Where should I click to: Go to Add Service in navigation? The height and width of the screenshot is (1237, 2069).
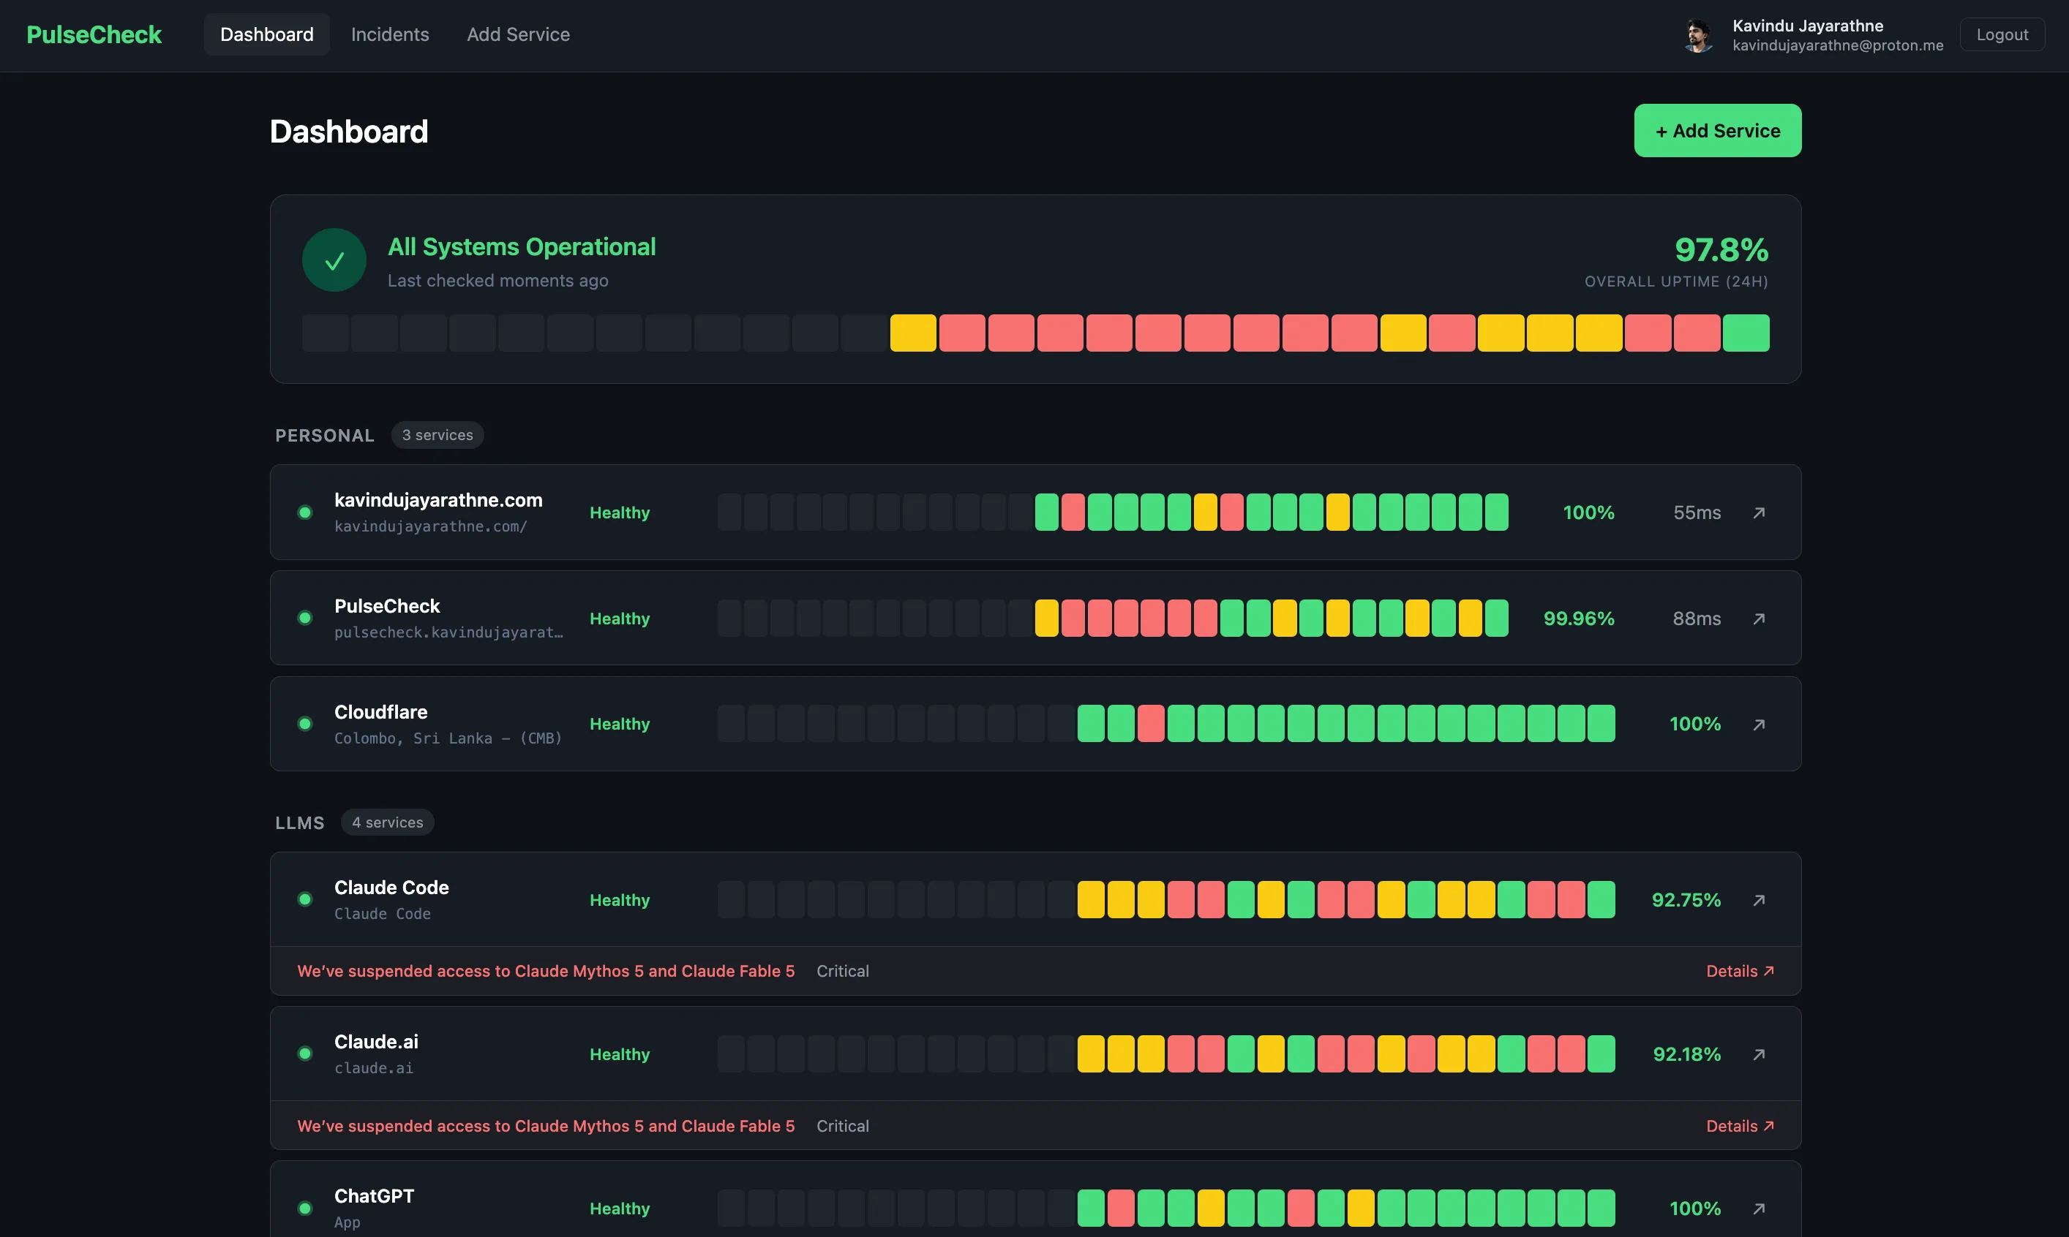(x=518, y=35)
